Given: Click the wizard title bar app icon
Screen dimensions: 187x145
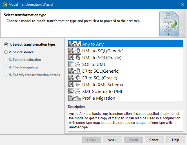Looking at the screenshot, I should [5, 5].
